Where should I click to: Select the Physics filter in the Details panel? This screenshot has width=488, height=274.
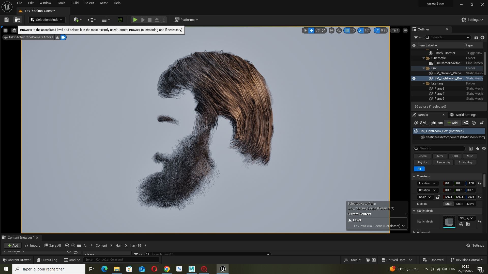coord(422,163)
